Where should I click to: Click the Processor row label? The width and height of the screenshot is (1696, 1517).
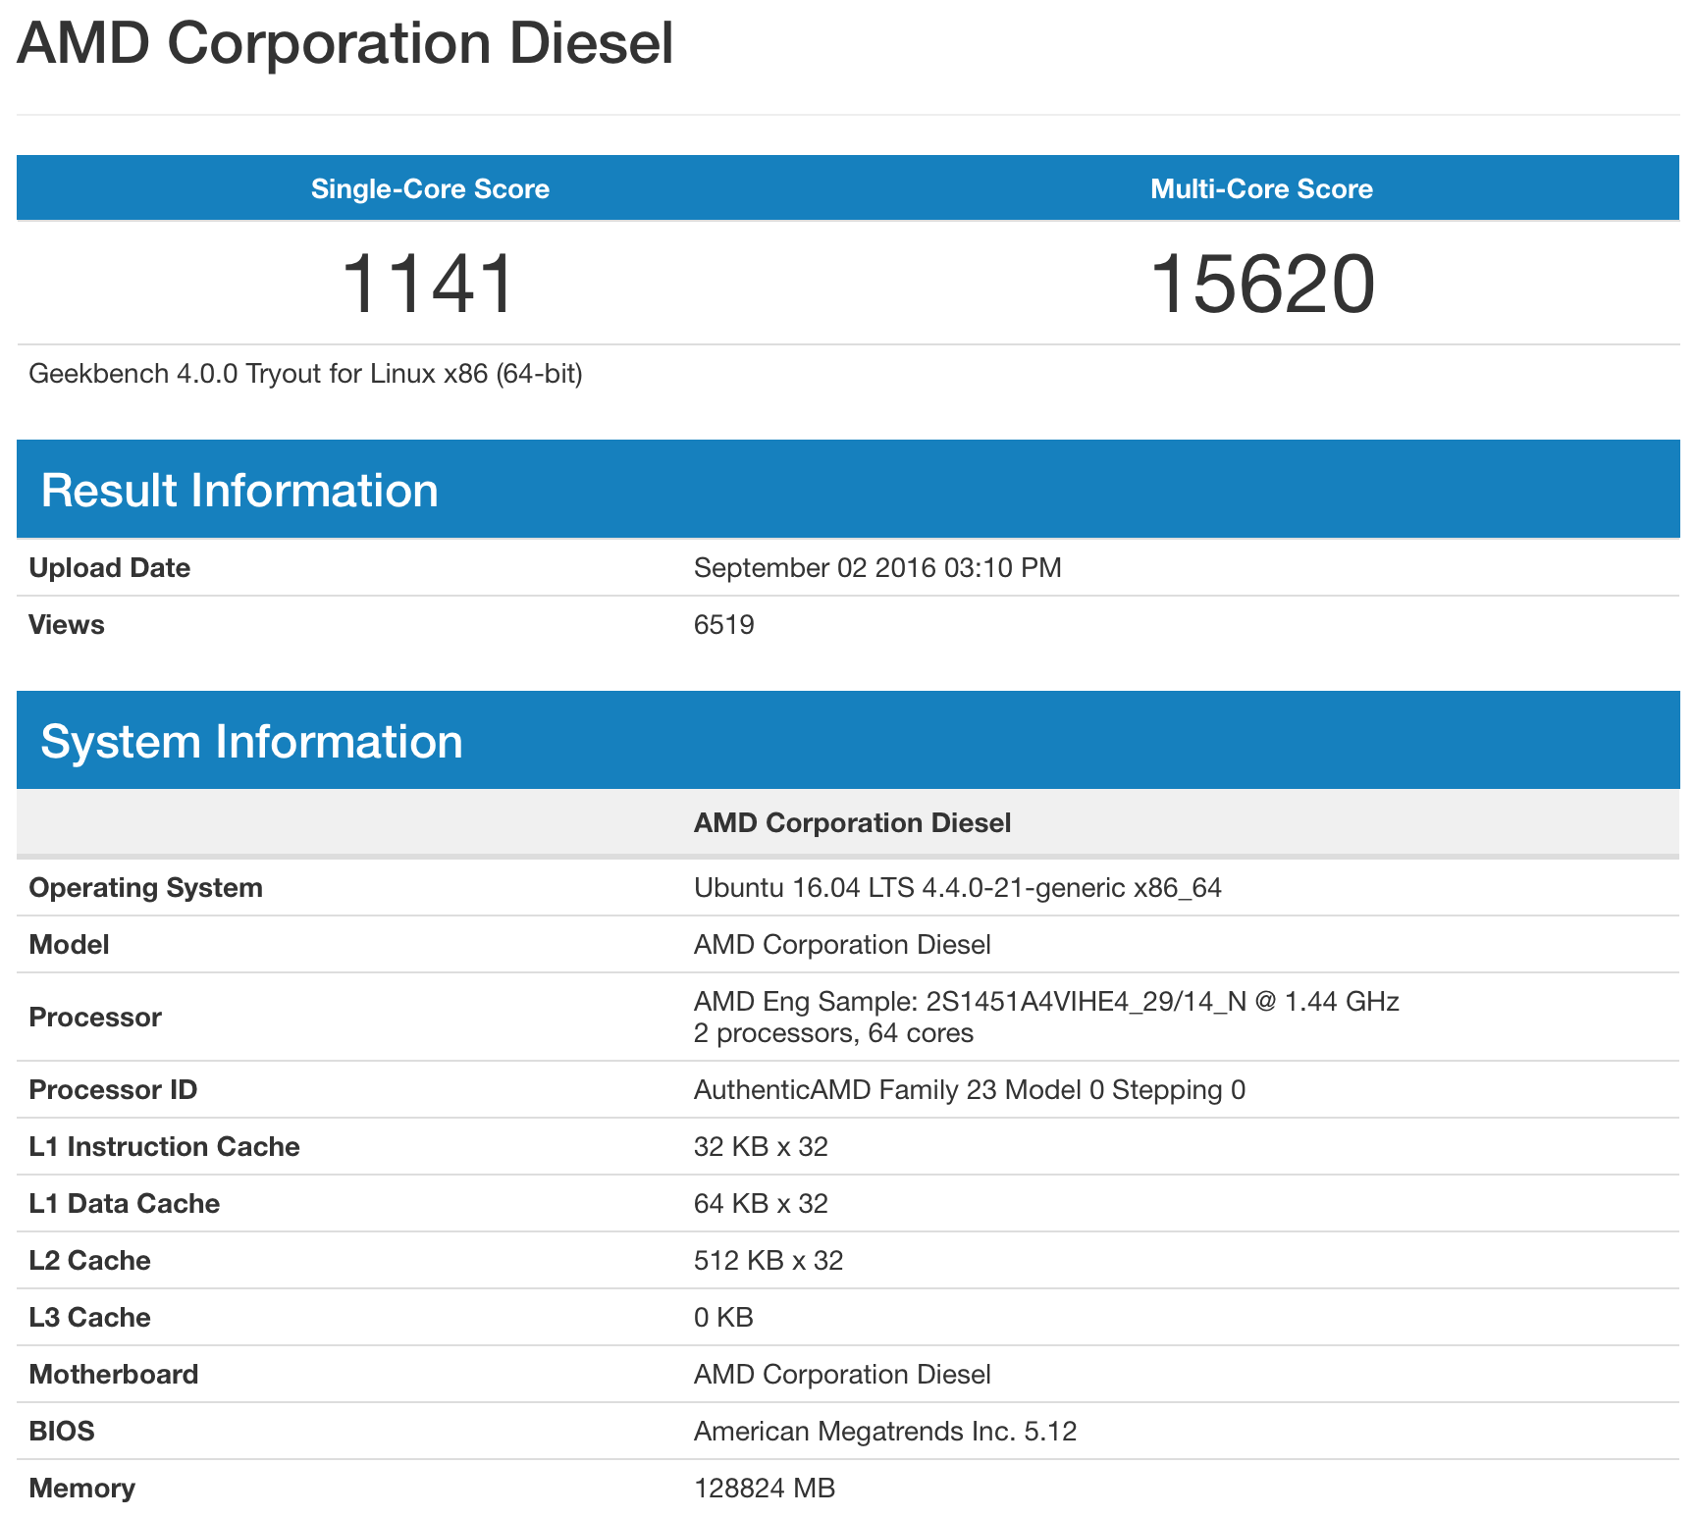click(x=95, y=1018)
